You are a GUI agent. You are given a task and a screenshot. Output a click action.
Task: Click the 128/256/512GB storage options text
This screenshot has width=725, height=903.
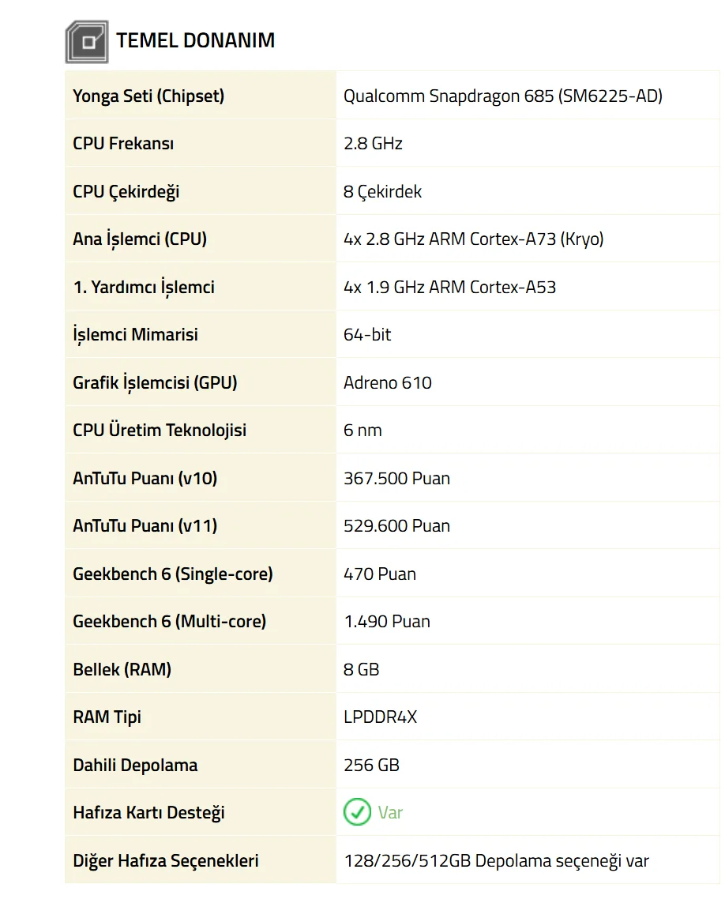[x=496, y=861]
